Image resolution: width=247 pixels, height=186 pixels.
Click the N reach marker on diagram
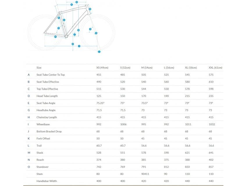pyautogui.click(x=76, y=2)
